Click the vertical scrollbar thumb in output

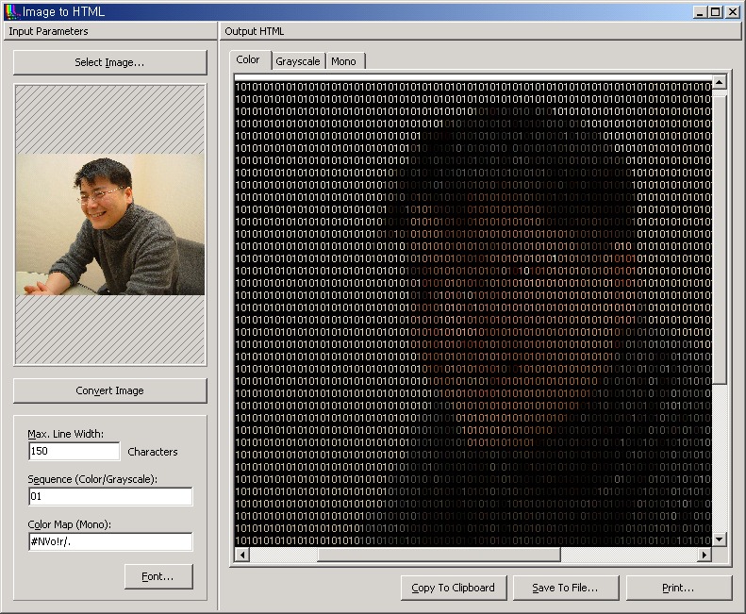720,236
